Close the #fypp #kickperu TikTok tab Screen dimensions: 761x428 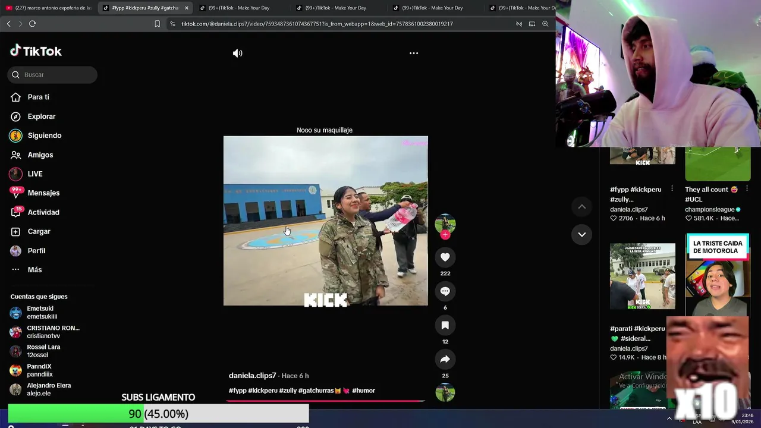point(187,8)
